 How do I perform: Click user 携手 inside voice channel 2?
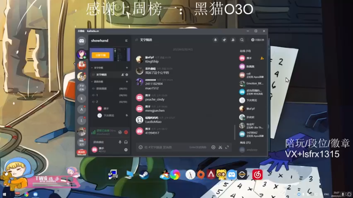104,109
